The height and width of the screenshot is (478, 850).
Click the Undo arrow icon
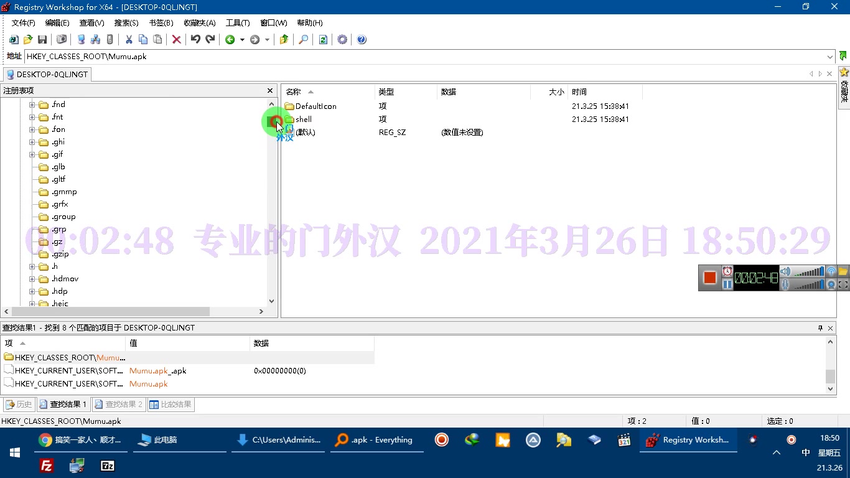pyautogui.click(x=195, y=39)
